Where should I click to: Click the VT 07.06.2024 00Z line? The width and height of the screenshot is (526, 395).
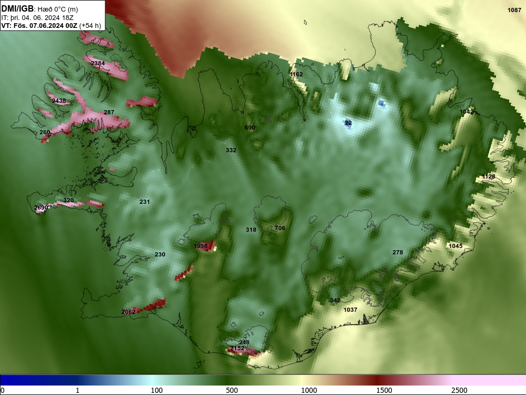(51, 25)
